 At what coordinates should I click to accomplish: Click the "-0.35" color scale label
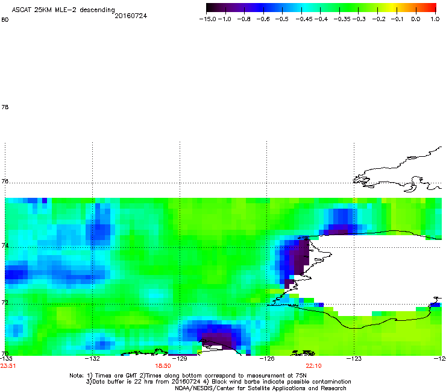click(x=342, y=19)
